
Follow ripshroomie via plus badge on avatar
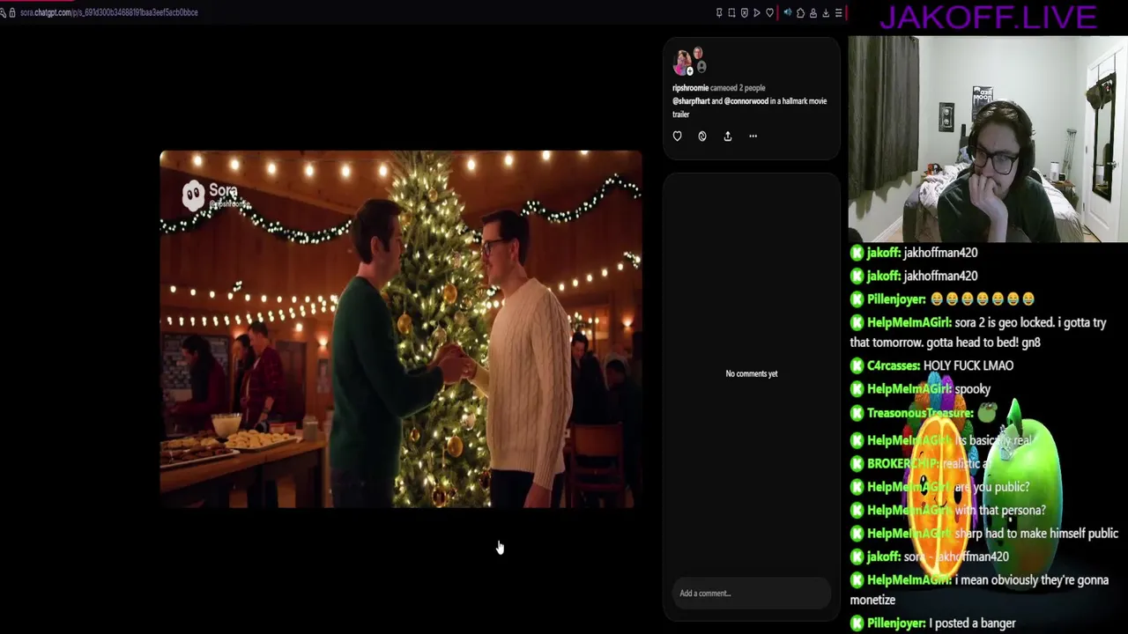pos(690,71)
